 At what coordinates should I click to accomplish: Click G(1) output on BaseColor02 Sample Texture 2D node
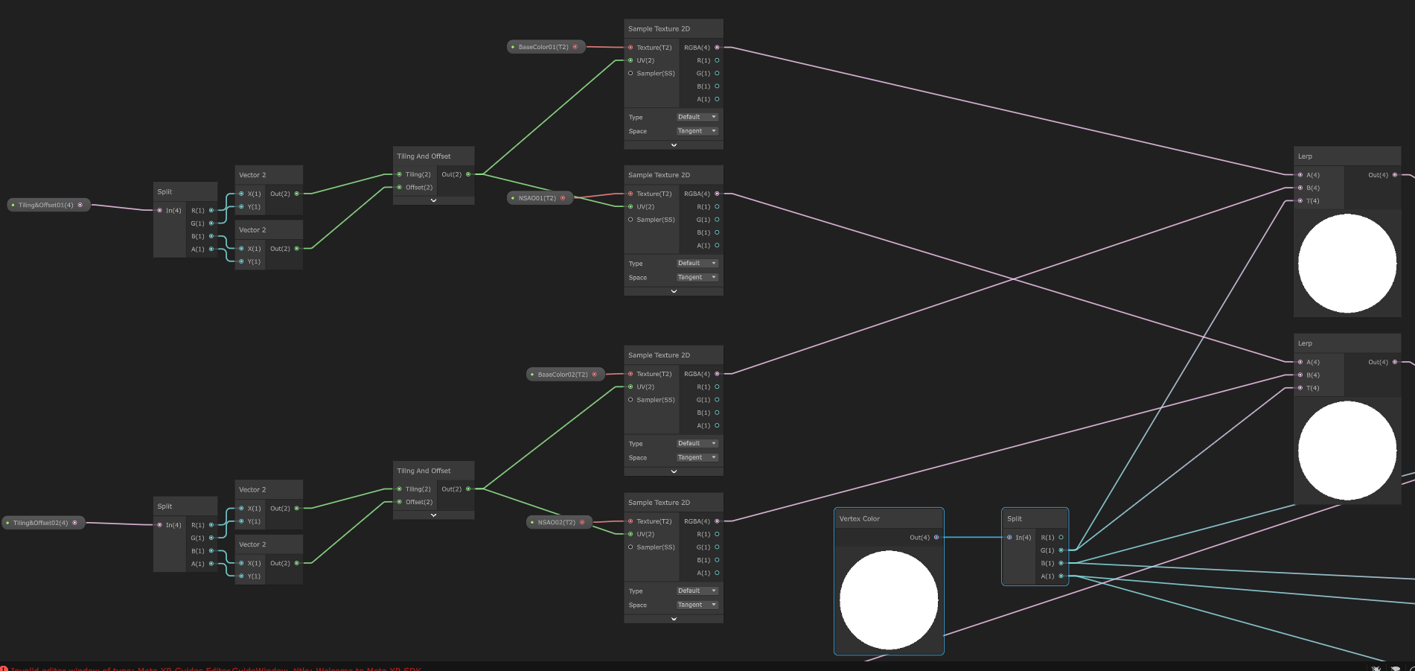tap(717, 400)
